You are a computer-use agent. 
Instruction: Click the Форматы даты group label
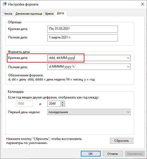[x=19, y=52]
